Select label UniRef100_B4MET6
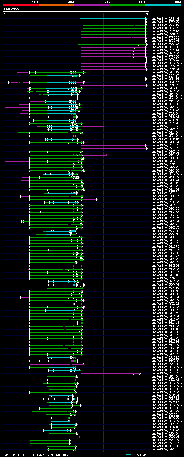 tap(165, 329)
